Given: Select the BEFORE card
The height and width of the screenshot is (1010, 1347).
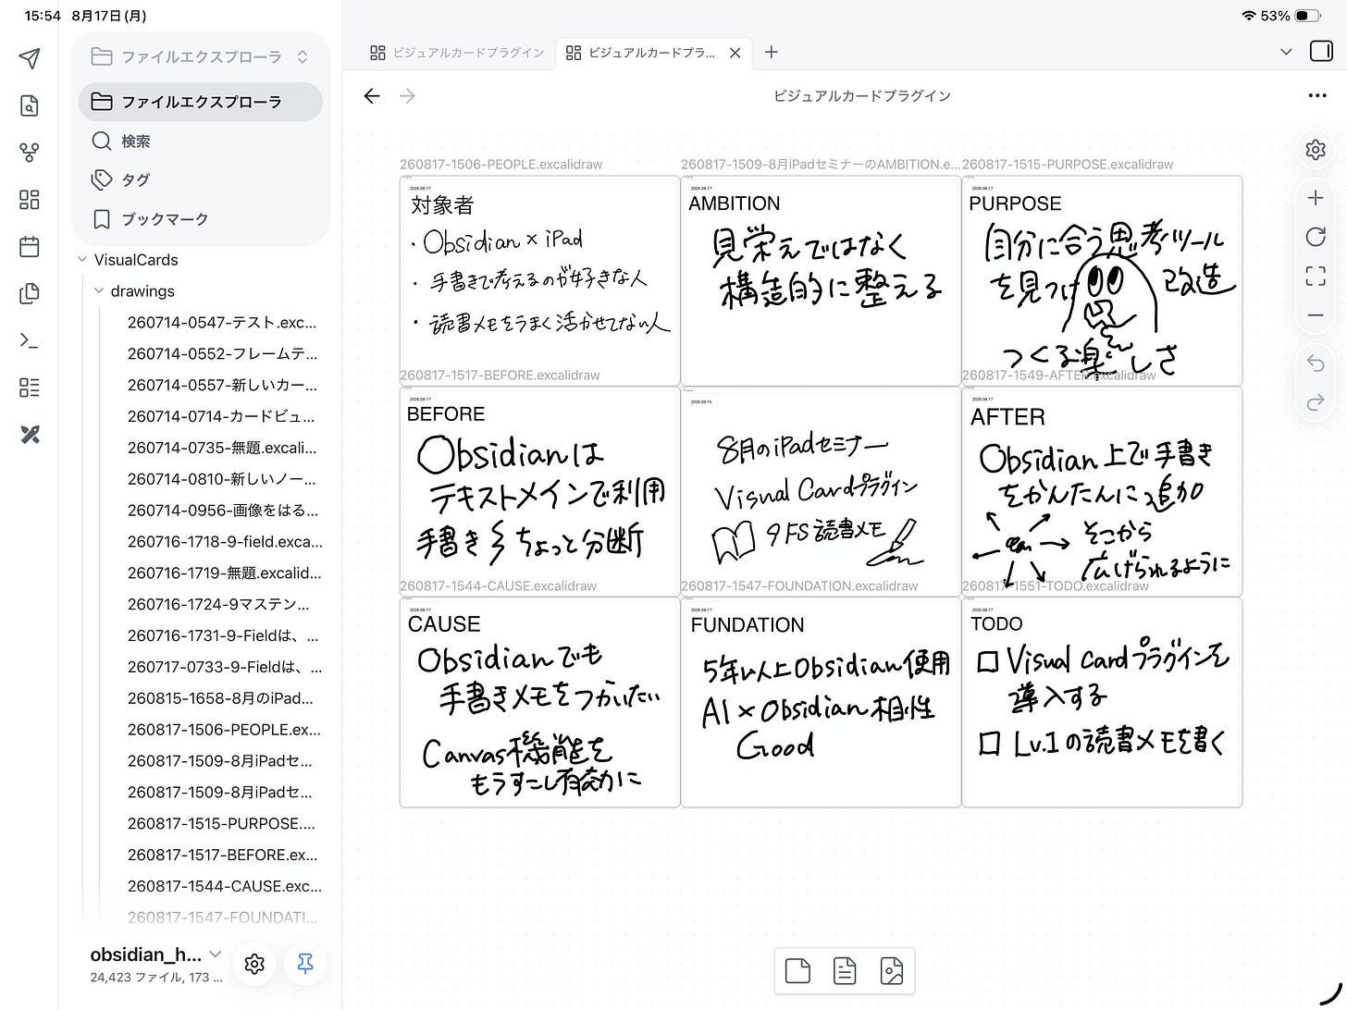Looking at the screenshot, I should tap(539, 491).
